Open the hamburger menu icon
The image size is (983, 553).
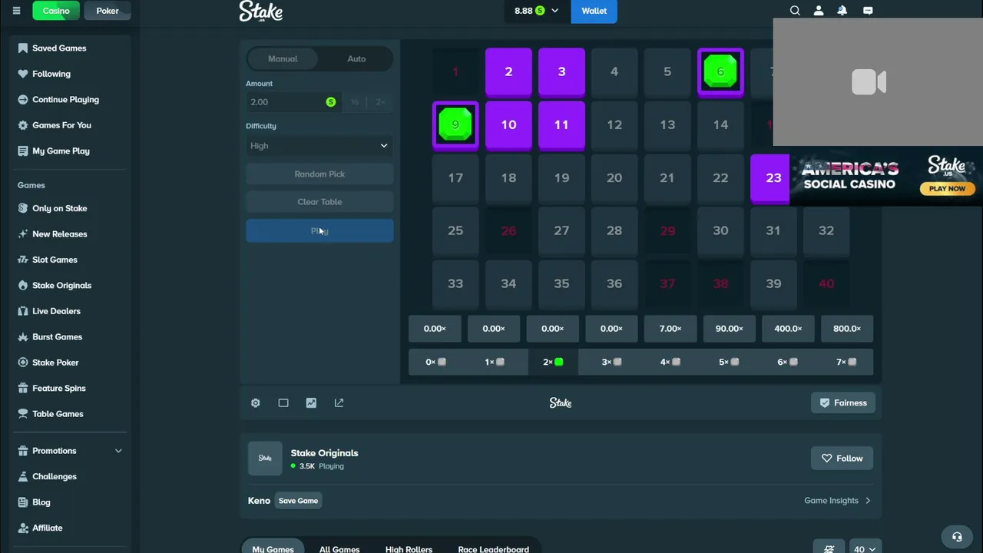(16, 11)
